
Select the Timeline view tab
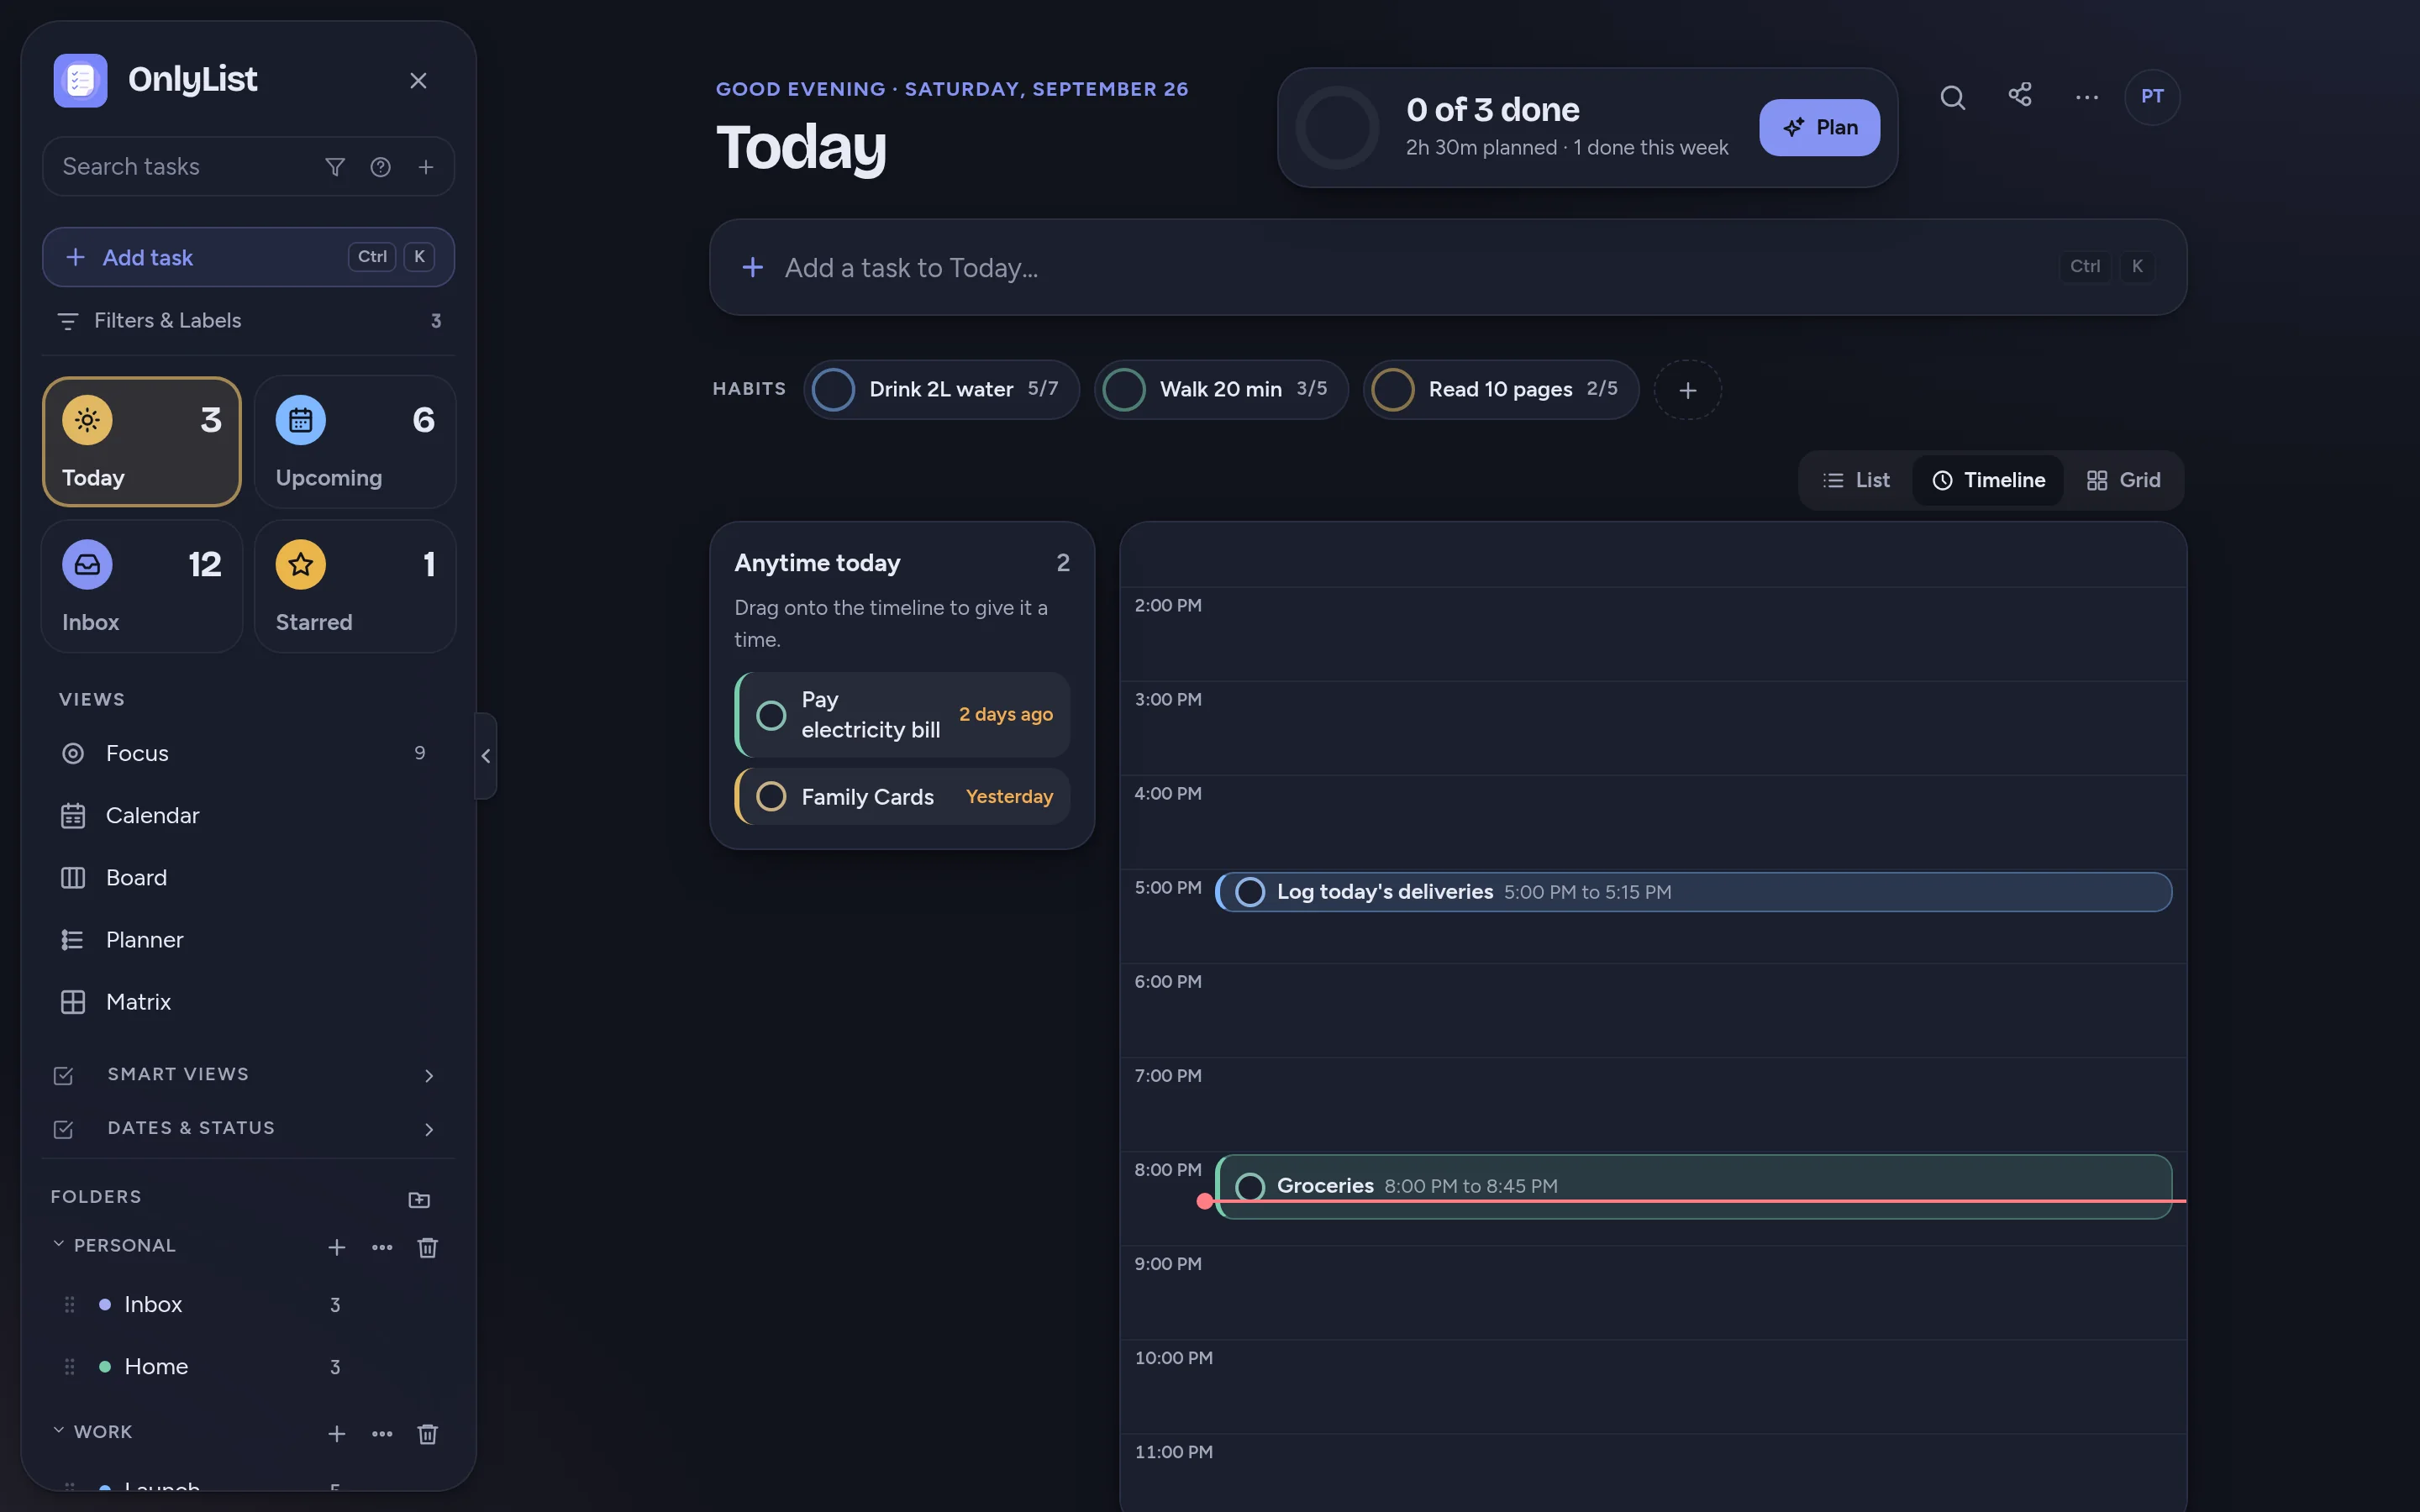tap(1988, 480)
